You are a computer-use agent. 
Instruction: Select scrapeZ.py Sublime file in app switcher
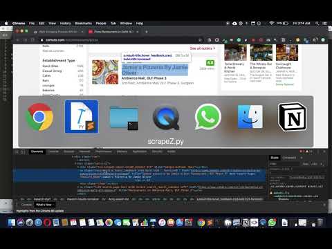82,117
